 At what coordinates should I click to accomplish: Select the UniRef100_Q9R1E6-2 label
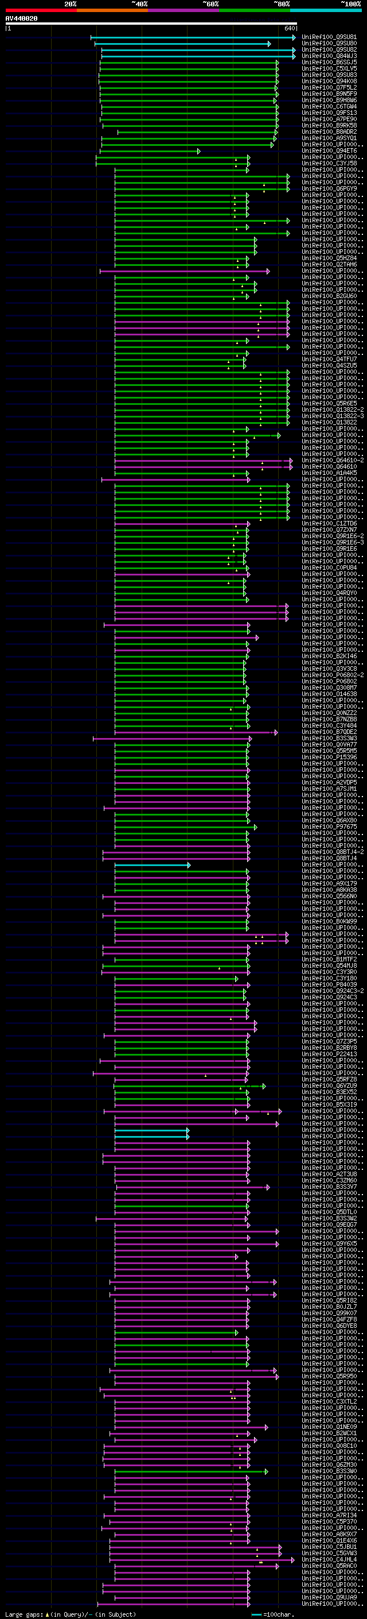pos(333,536)
